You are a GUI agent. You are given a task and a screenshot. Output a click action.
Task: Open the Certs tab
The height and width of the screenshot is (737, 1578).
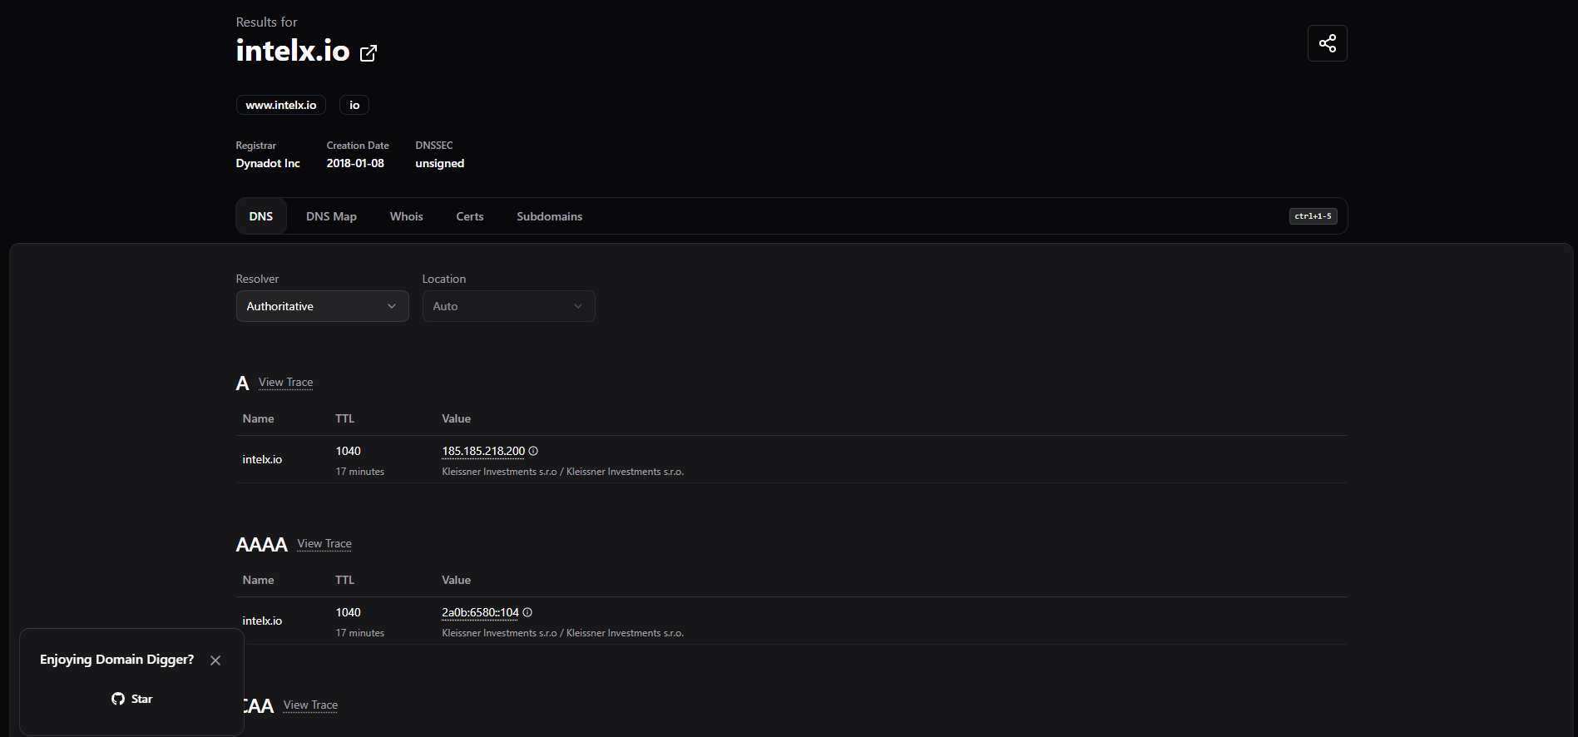(x=470, y=216)
